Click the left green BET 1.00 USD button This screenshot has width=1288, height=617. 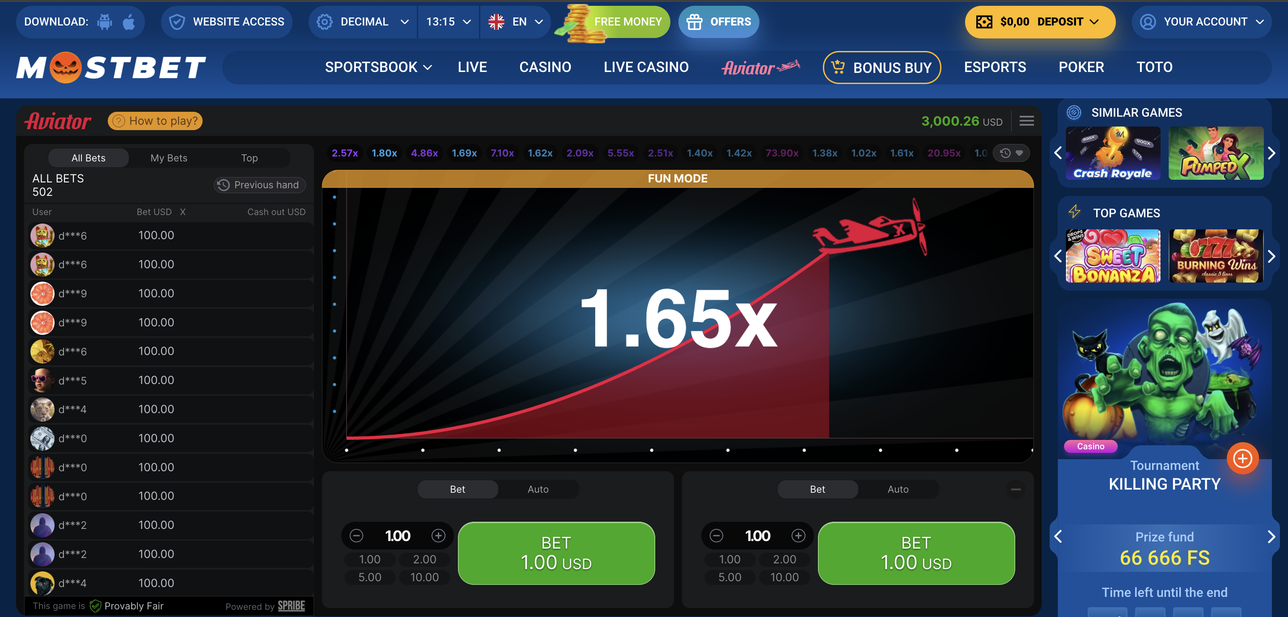pyautogui.click(x=556, y=553)
